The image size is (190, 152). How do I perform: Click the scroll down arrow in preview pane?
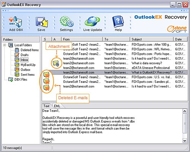tap(185, 140)
